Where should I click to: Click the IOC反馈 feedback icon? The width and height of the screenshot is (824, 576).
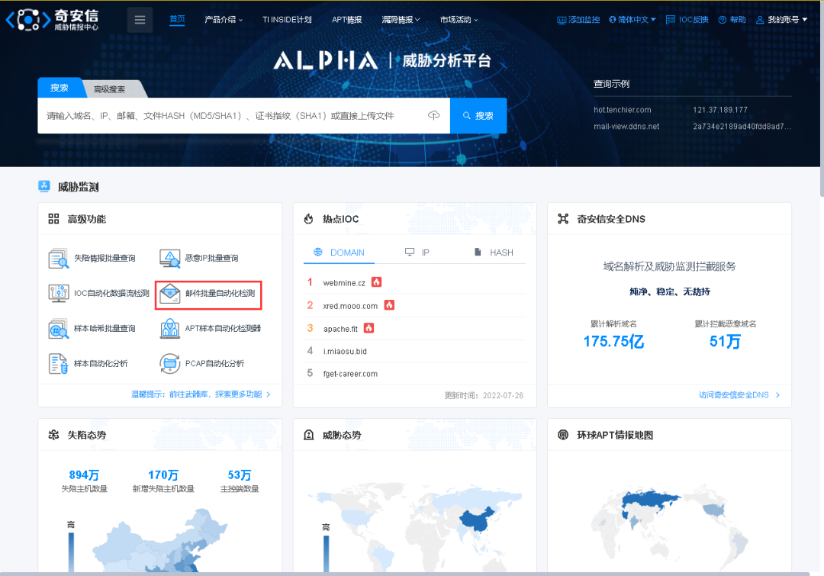[x=670, y=19]
